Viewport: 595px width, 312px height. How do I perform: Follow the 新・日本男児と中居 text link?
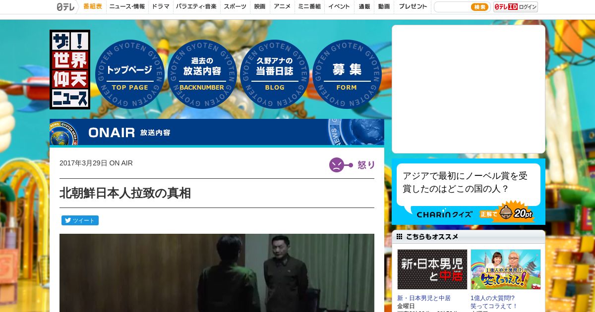point(424,298)
